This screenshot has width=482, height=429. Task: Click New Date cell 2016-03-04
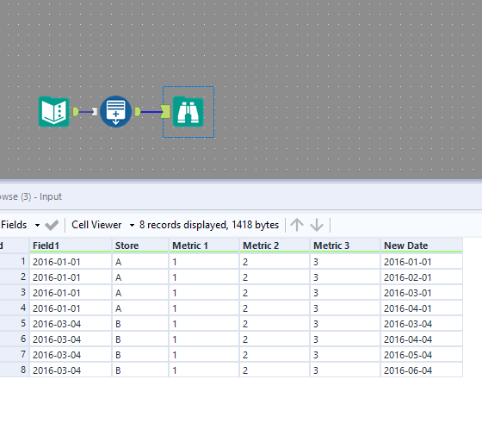(x=422, y=323)
